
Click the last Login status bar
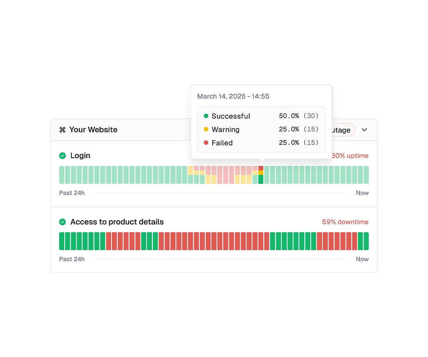[366, 175]
